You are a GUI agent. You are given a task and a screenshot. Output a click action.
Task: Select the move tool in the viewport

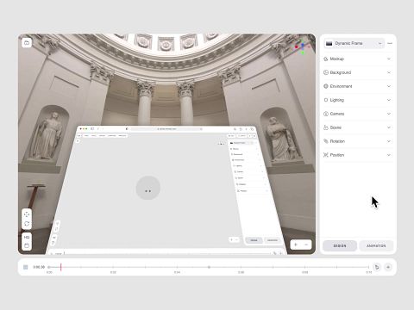point(27,214)
